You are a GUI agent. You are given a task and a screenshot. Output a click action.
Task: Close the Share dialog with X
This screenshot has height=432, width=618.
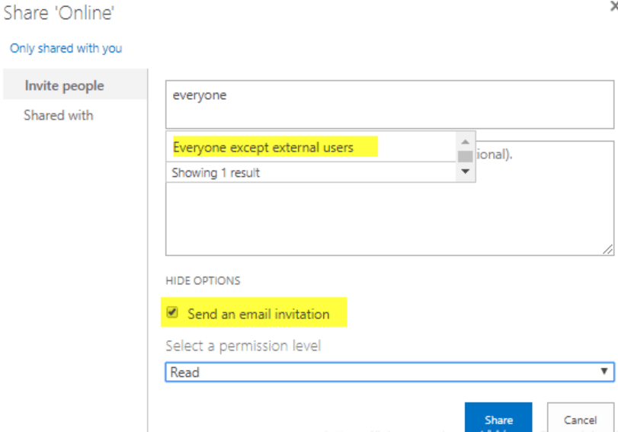pyautogui.click(x=614, y=6)
